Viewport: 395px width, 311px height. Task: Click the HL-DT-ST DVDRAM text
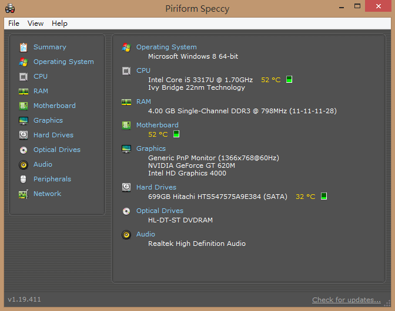click(180, 220)
